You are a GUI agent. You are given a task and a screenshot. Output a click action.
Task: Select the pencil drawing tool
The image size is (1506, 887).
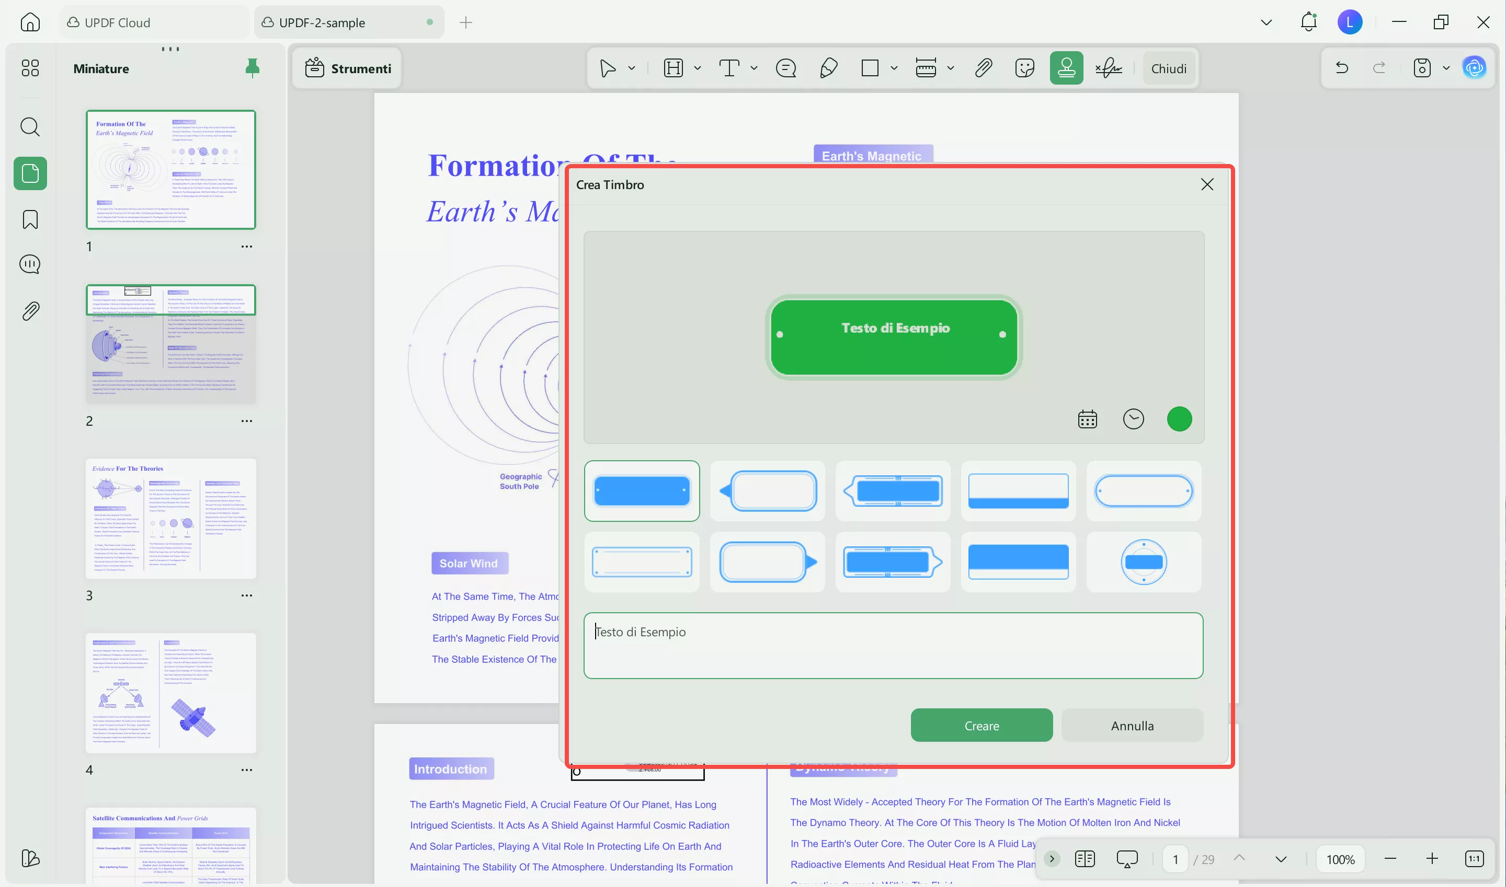coord(828,68)
